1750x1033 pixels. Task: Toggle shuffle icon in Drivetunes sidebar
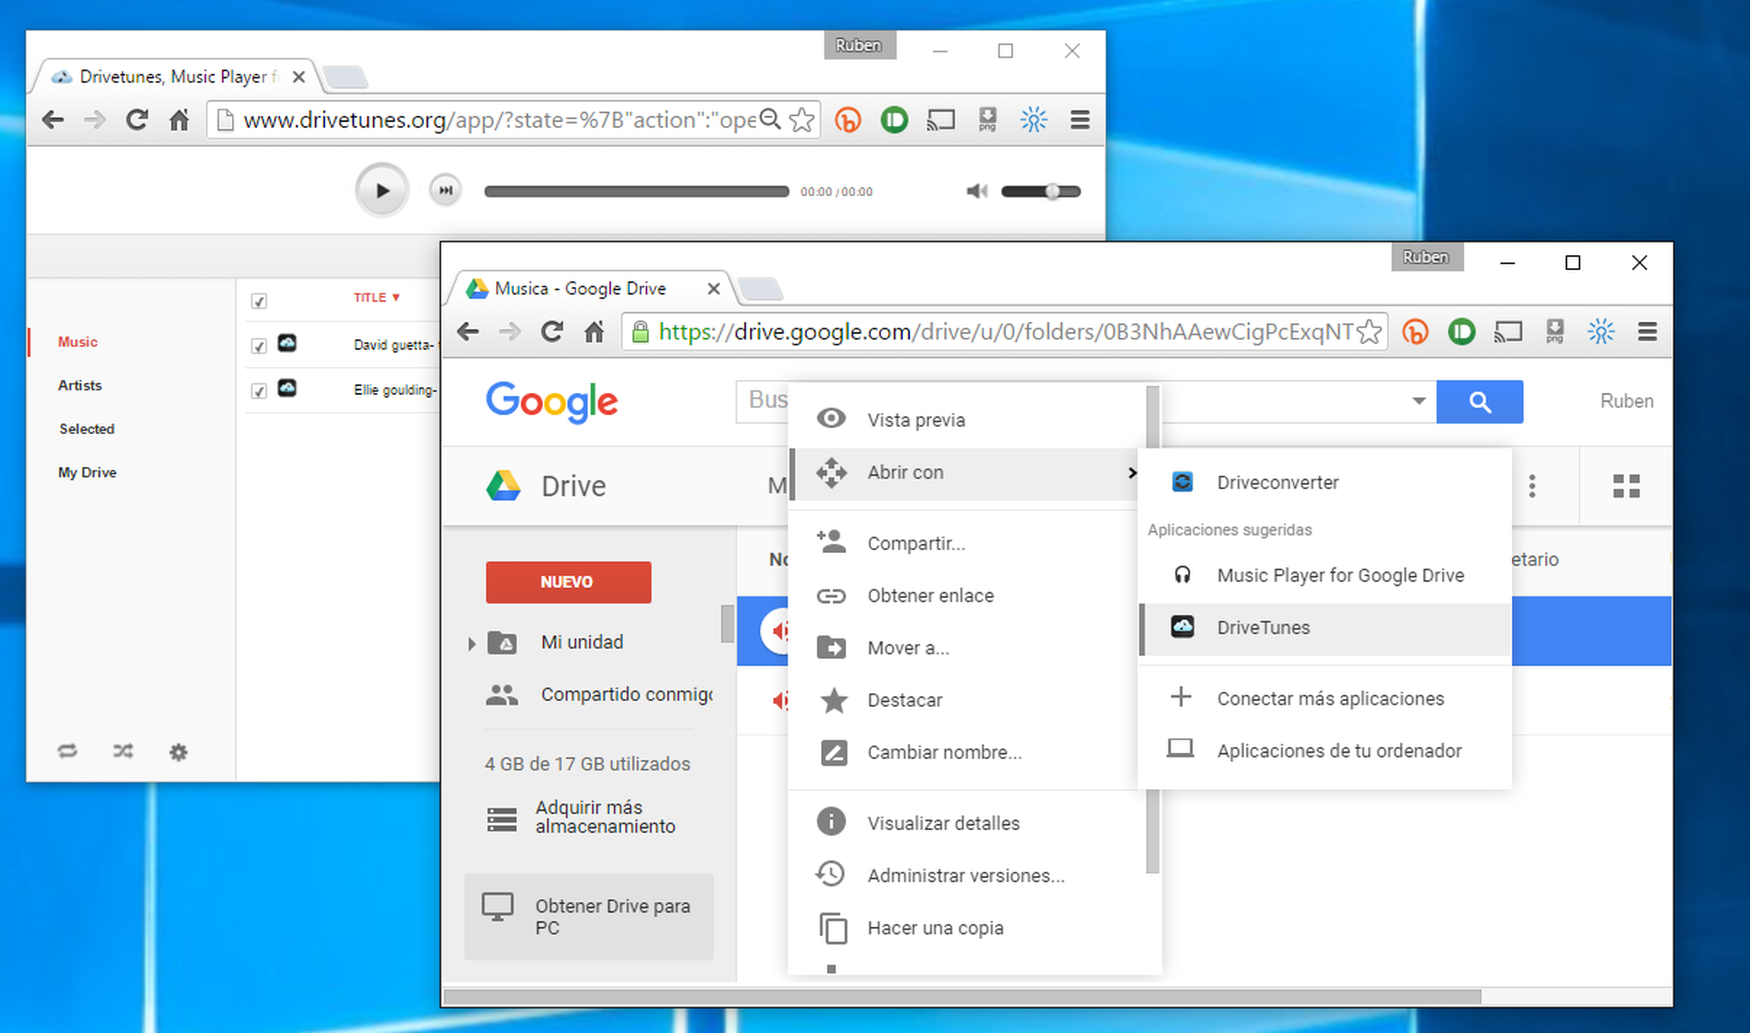point(123,751)
